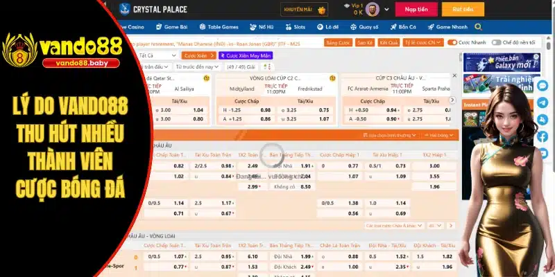Open the Table Games menu
The height and width of the screenshot is (277, 555).
pos(219,27)
